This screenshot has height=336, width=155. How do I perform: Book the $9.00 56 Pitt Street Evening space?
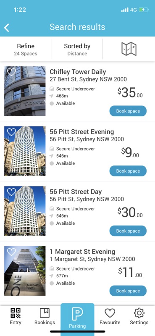pyautogui.click(x=128, y=171)
